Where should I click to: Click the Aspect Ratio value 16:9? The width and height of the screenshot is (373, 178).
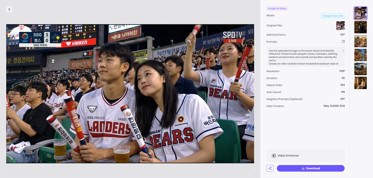342,85
